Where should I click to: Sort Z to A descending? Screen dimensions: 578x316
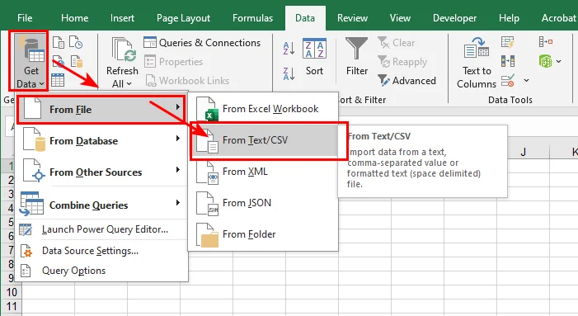pyautogui.click(x=289, y=73)
